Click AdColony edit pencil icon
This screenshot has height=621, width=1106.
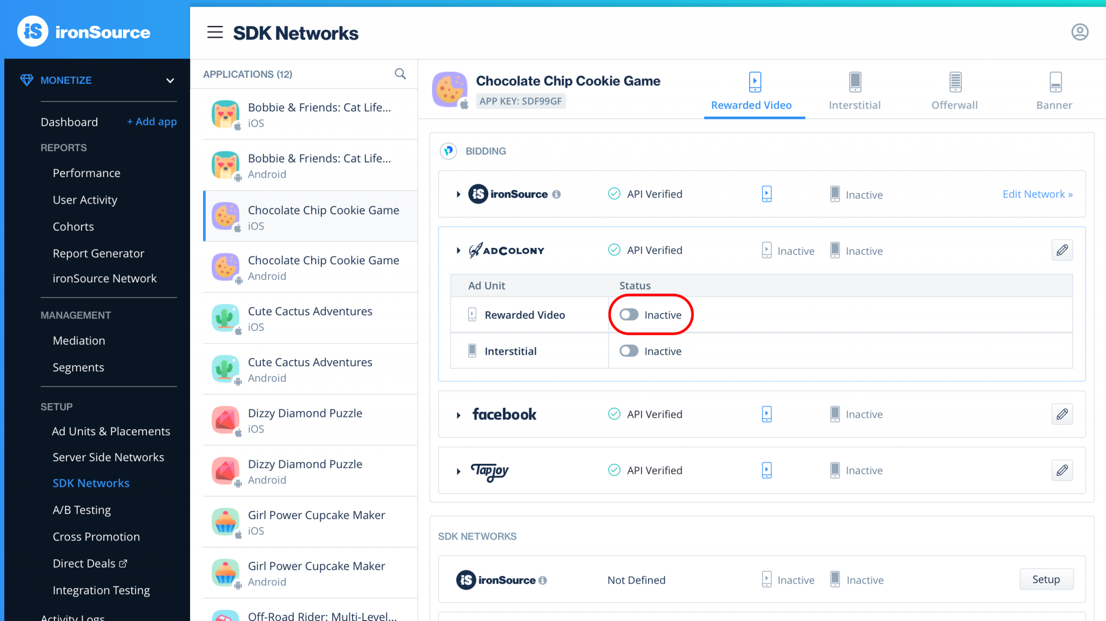click(x=1062, y=250)
